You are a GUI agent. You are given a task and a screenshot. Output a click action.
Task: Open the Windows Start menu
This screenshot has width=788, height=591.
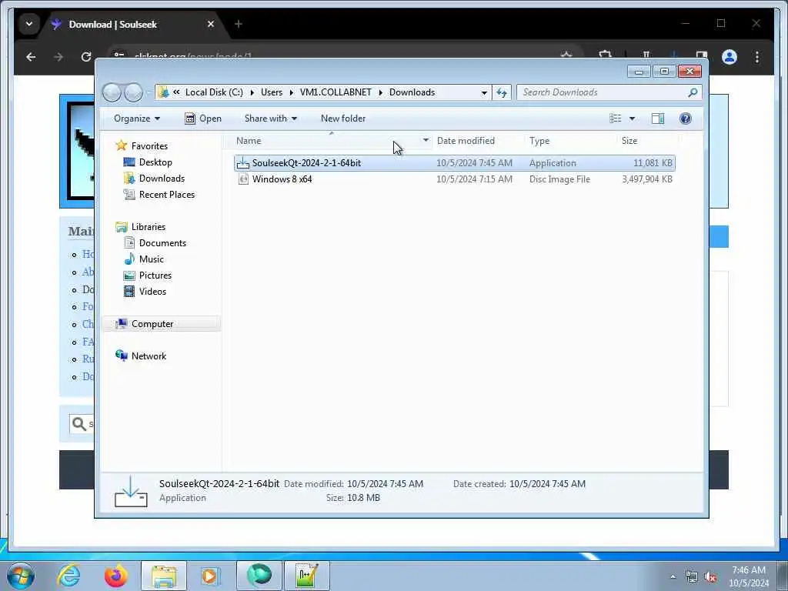tap(20, 576)
